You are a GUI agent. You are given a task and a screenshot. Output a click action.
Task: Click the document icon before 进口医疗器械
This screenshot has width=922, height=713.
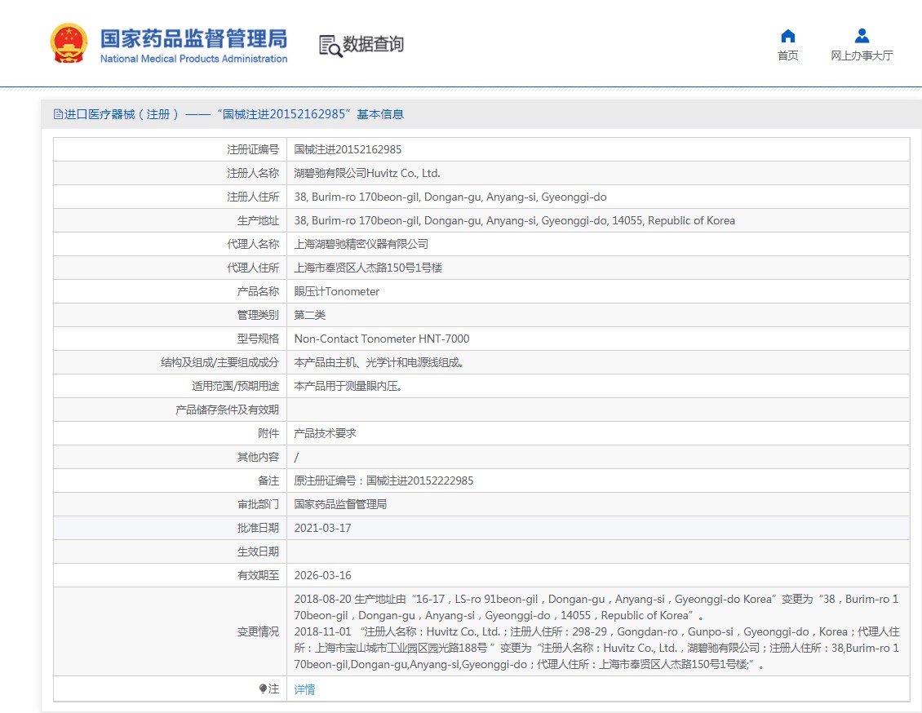(58, 114)
